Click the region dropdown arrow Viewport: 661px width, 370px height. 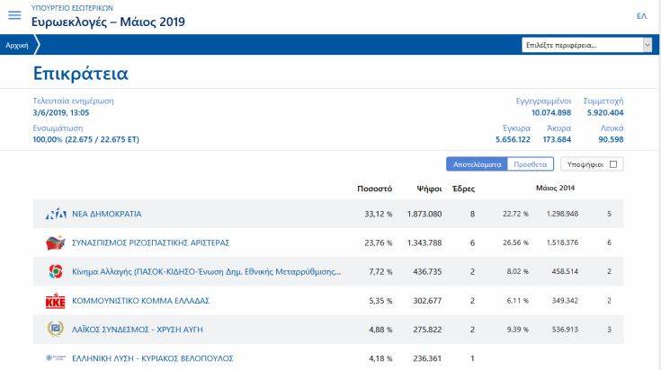(x=647, y=45)
